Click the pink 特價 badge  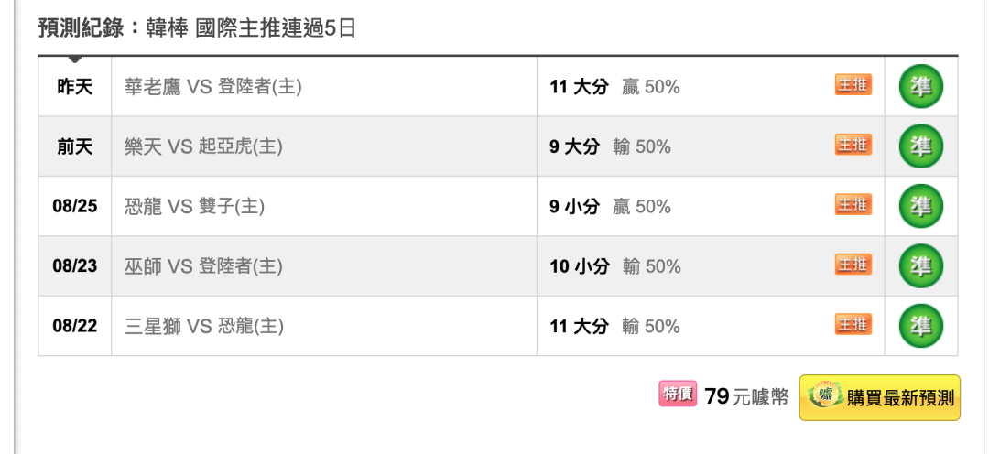point(678,395)
